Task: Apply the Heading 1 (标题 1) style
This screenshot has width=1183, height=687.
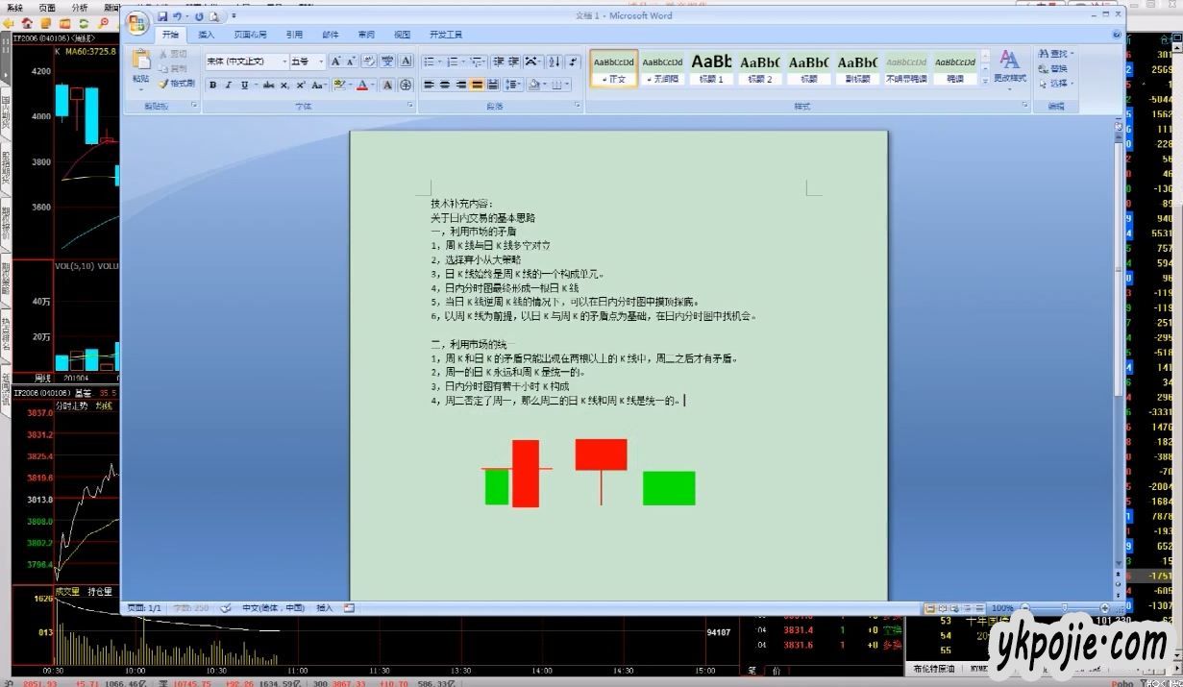Action: [711, 67]
